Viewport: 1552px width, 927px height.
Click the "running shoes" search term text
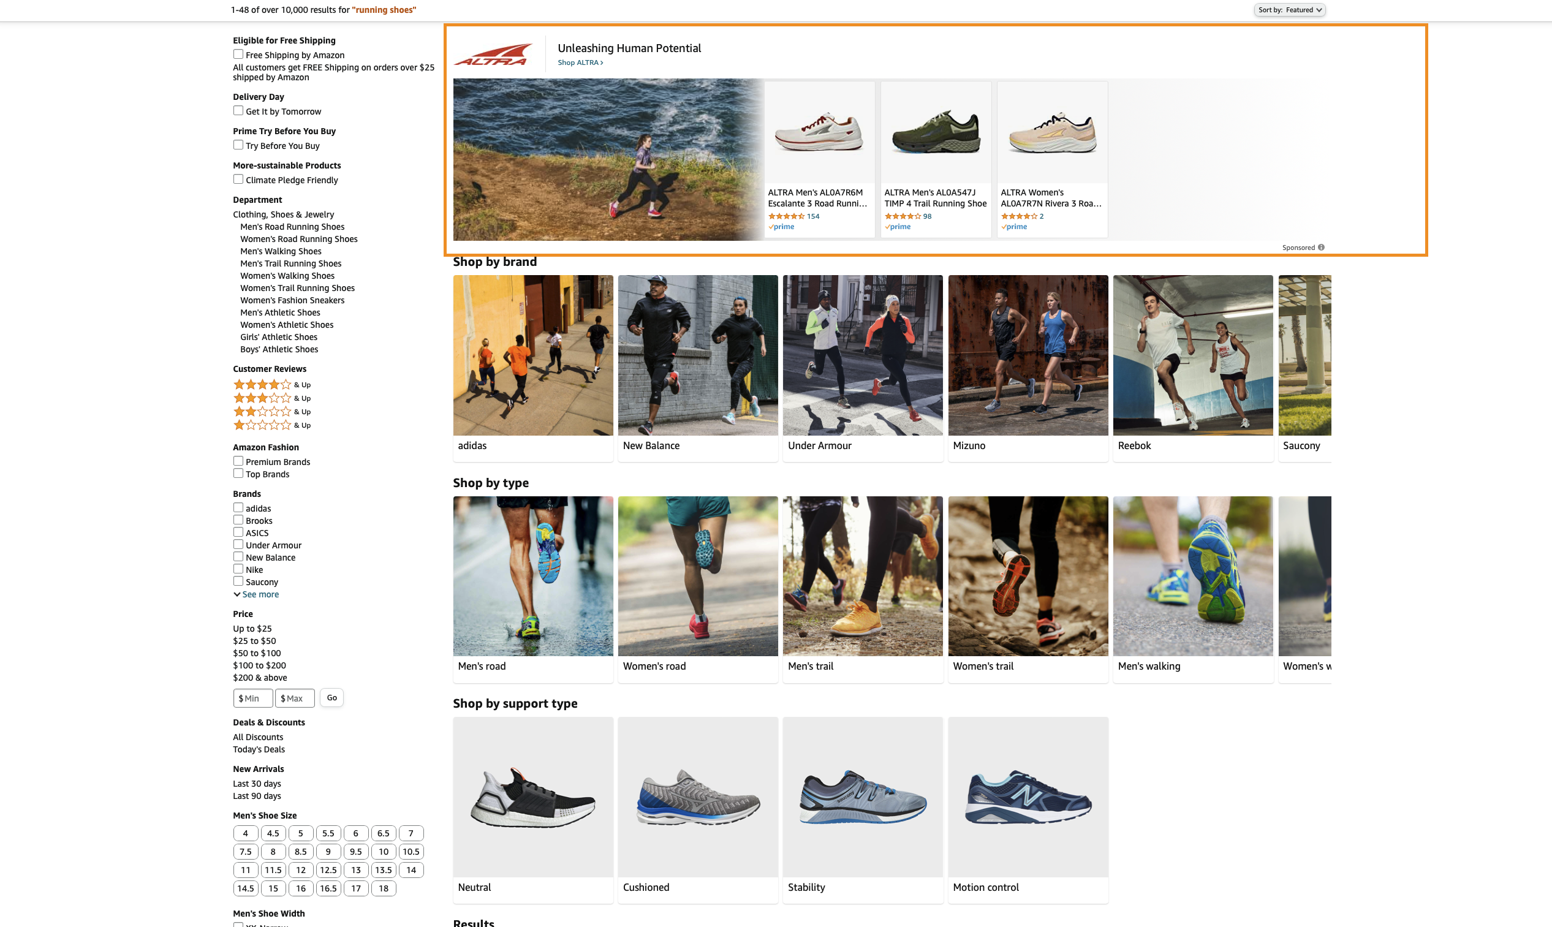(x=384, y=10)
